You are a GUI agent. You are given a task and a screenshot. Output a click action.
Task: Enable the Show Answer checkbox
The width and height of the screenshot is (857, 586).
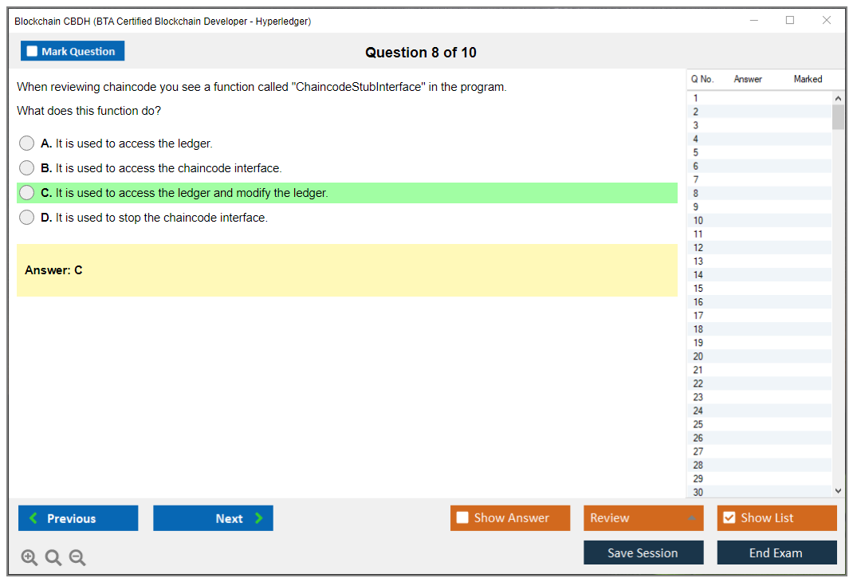pyautogui.click(x=462, y=518)
